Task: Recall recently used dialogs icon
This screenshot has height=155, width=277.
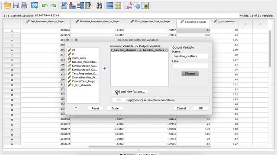Action: 35,6
